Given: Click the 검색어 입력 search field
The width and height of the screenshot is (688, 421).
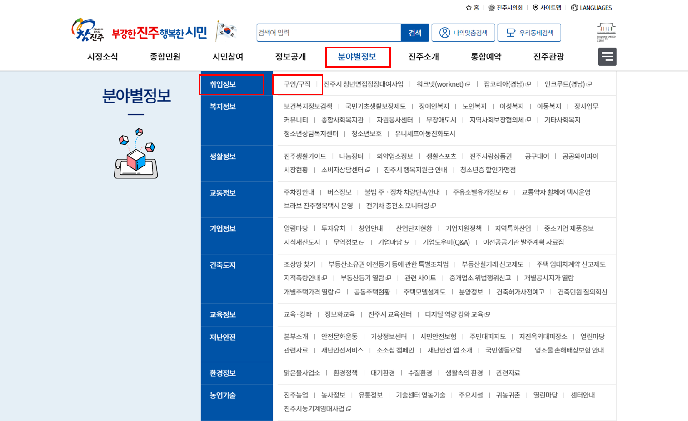Looking at the screenshot, I should (329, 33).
